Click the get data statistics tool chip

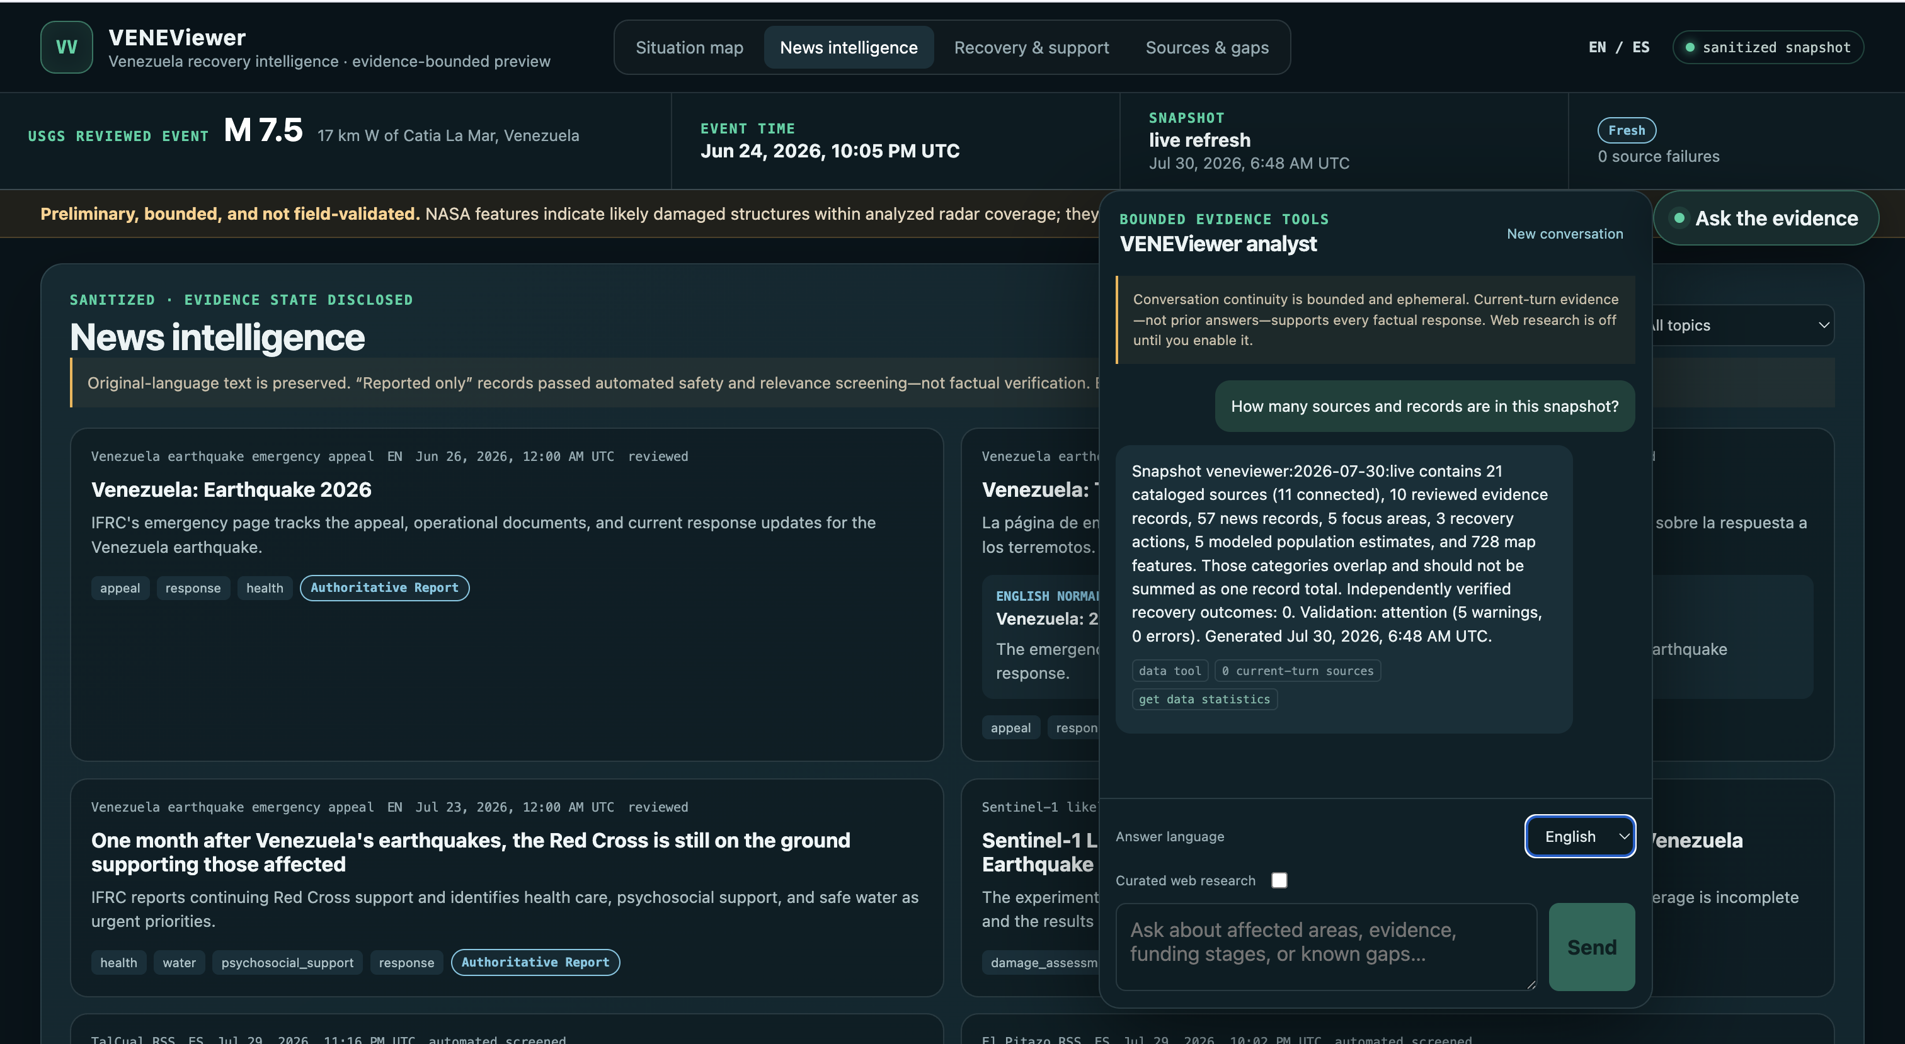point(1204,699)
